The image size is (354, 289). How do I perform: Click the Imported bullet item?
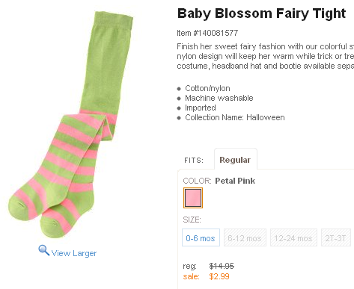pos(201,108)
